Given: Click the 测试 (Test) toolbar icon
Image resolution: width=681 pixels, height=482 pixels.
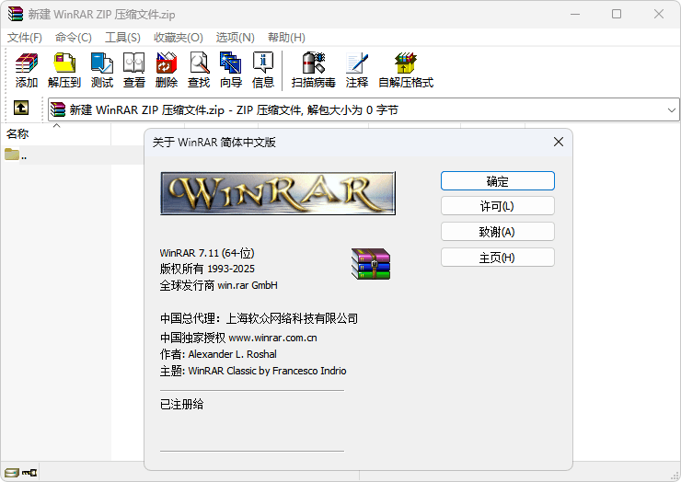Looking at the screenshot, I should (102, 70).
